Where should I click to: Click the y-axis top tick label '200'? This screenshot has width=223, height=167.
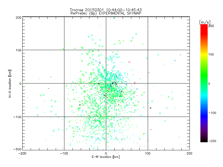tap(18, 18)
